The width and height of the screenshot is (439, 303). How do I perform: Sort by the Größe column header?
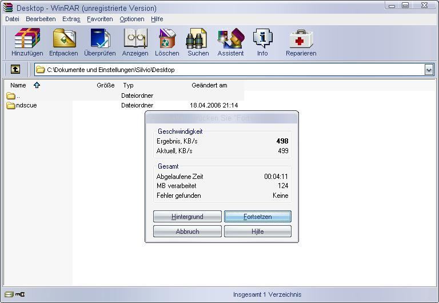pyautogui.click(x=106, y=85)
